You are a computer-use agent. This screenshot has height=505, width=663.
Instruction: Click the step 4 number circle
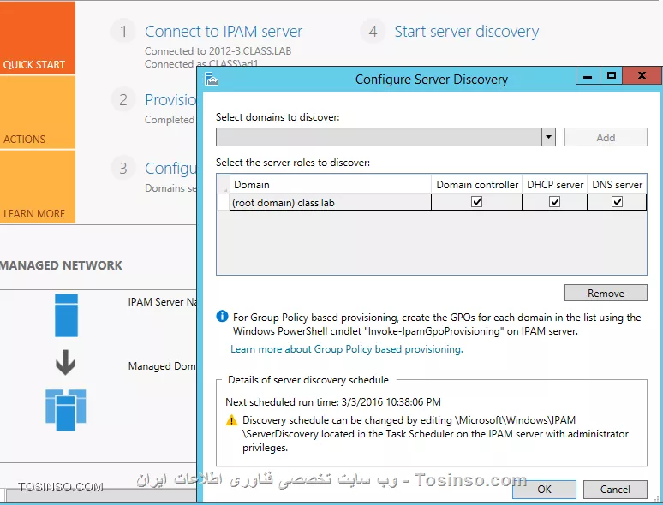point(373,32)
